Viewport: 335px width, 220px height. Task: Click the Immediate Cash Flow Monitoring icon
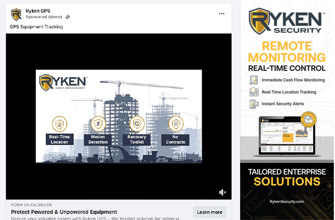click(254, 80)
